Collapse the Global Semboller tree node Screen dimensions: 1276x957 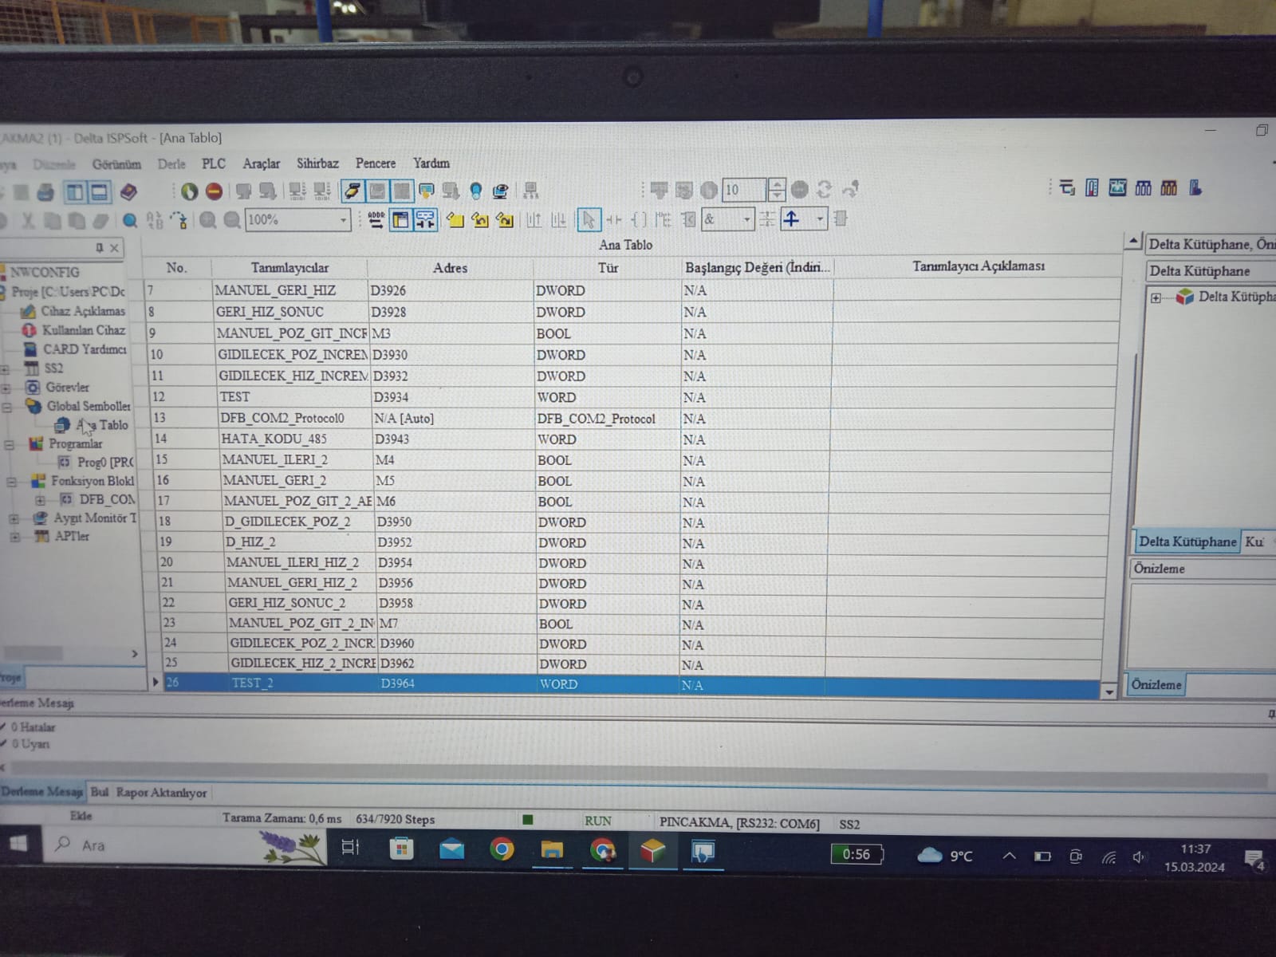pos(7,407)
